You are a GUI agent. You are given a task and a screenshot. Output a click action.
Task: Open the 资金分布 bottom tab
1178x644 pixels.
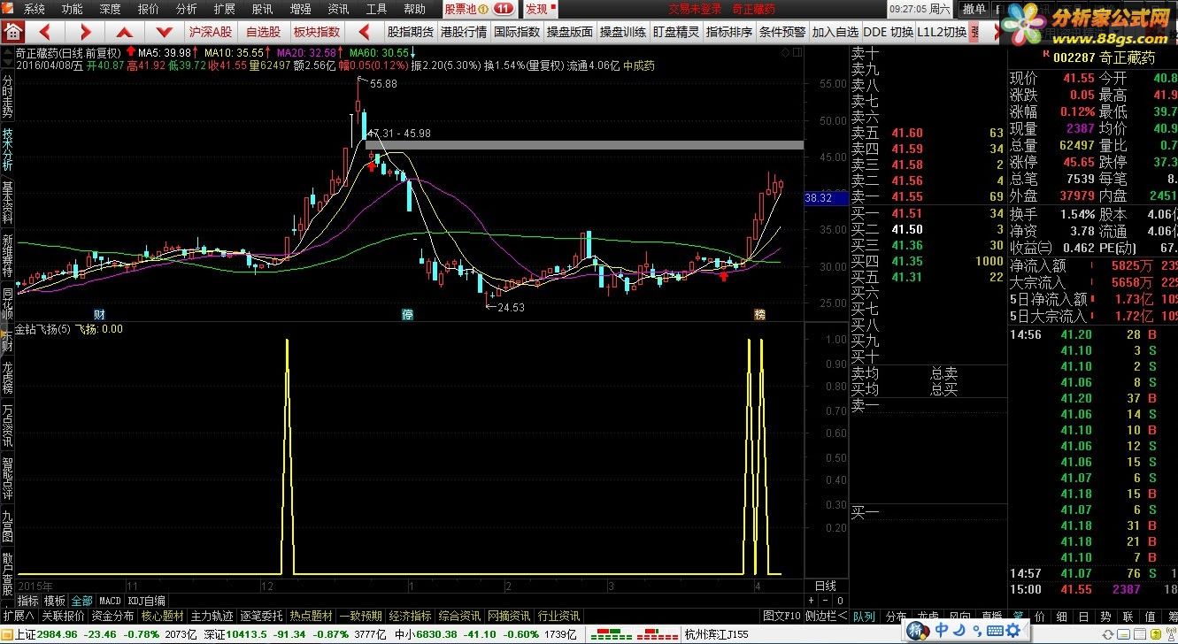(112, 616)
